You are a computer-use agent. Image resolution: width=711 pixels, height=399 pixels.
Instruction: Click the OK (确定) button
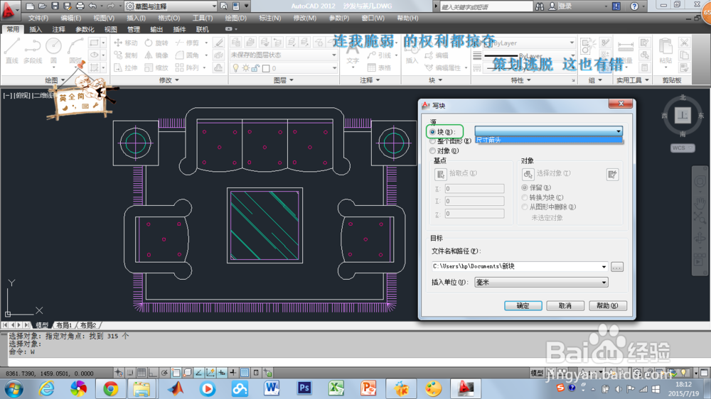click(523, 306)
